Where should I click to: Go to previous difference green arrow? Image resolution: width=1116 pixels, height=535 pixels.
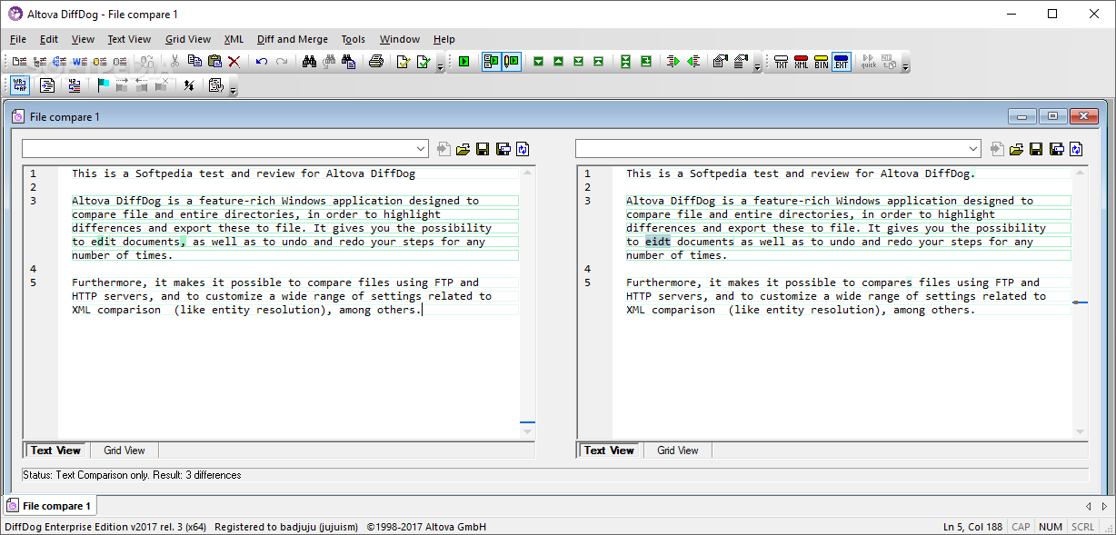558,62
